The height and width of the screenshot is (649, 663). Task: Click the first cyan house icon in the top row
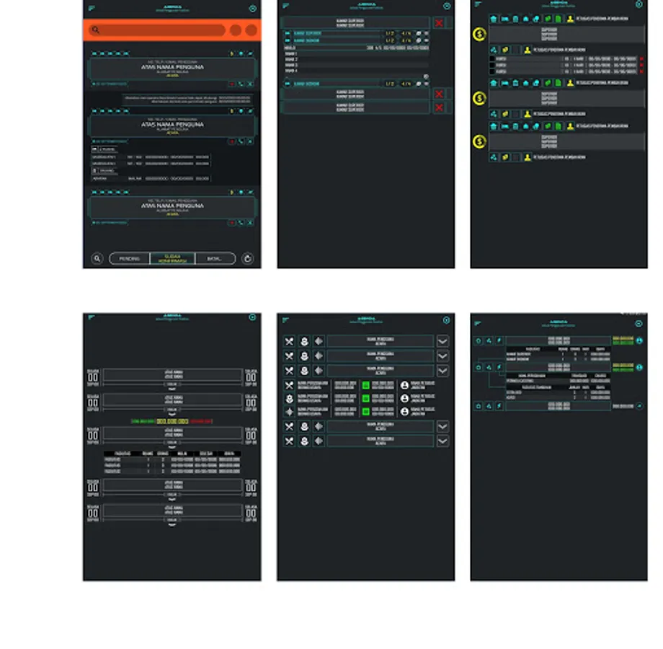coord(494,19)
